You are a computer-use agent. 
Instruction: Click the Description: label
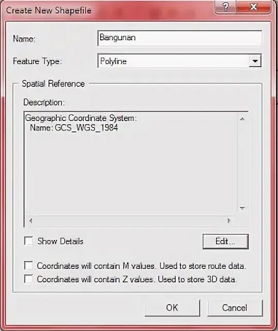[44, 102]
